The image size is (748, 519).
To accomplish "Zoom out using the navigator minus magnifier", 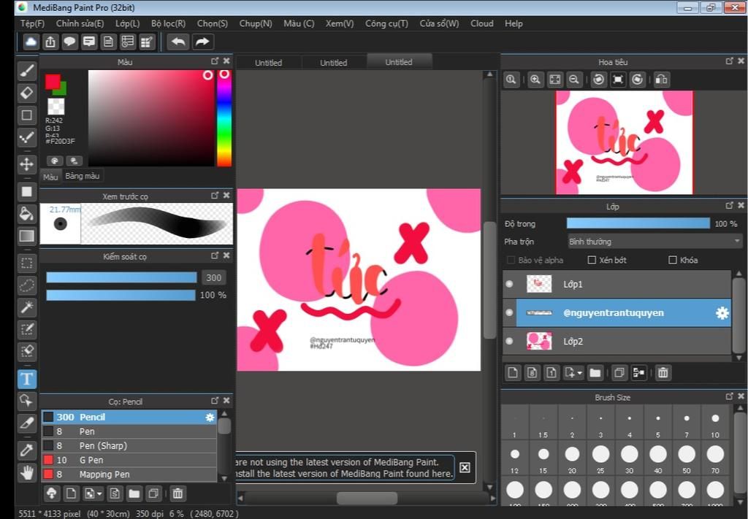I will [x=574, y=80].
